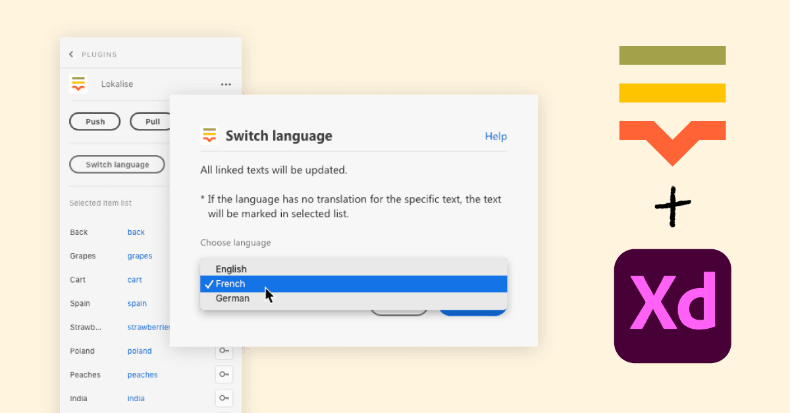Click the Lokalise icon in the Switch language dialog
The image size is (790, 413).
coord(208,135)
